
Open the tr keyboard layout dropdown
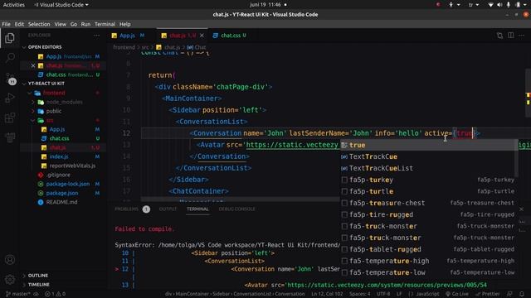(473, 5)
